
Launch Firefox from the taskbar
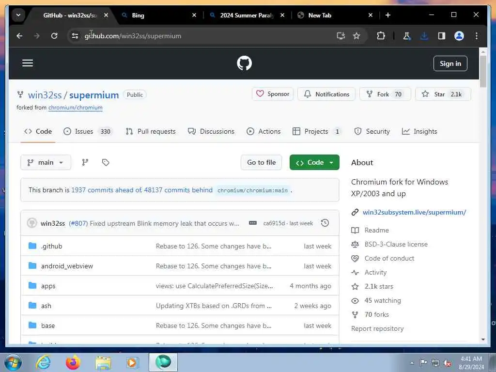click(73, 362)
